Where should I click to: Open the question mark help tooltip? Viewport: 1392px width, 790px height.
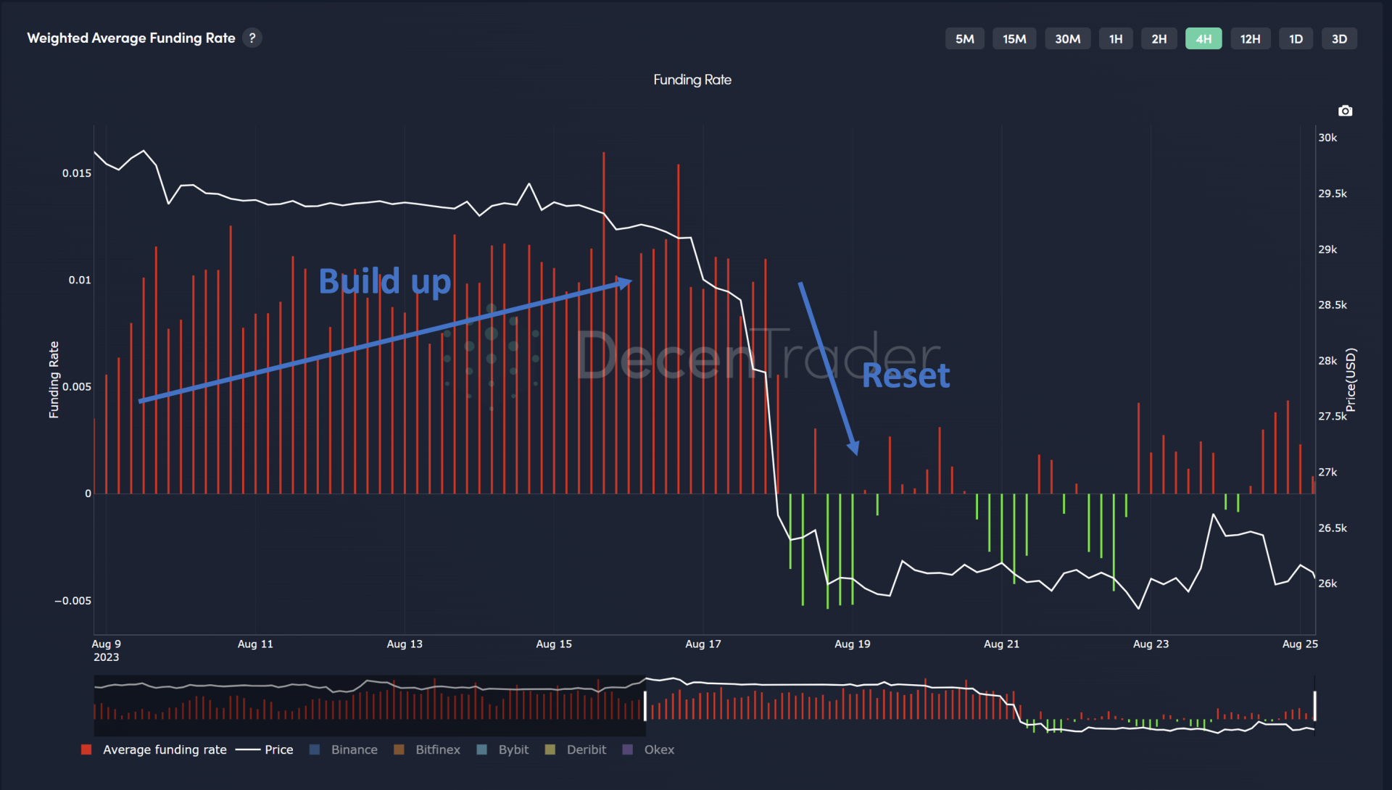252,38
